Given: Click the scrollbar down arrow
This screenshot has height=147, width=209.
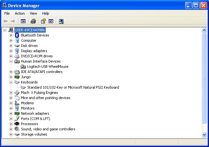Looking at the screenshot, I should pos(204,135).
